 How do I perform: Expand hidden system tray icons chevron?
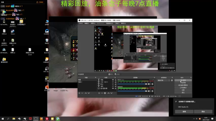(x=194, y=119)
